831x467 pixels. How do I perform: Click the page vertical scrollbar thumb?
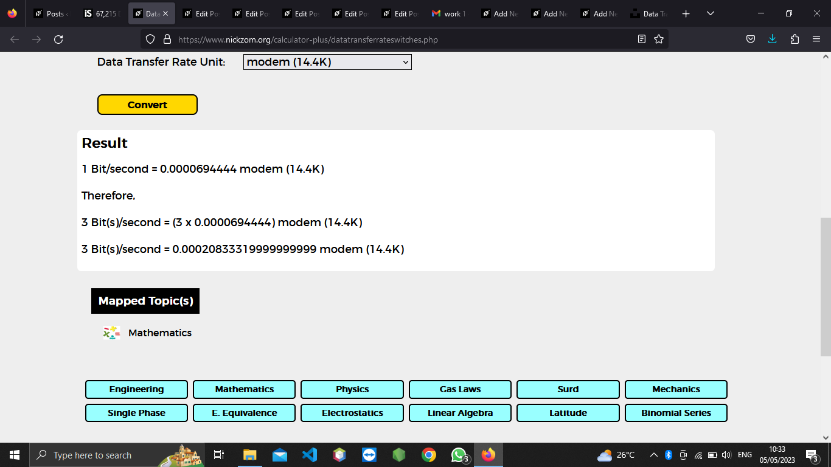(826, 287)
